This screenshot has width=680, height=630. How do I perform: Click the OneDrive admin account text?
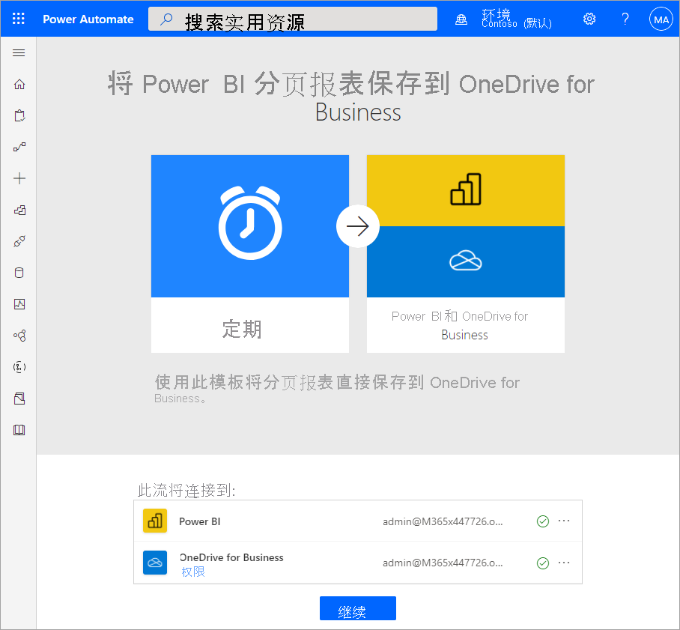point(443,563)
